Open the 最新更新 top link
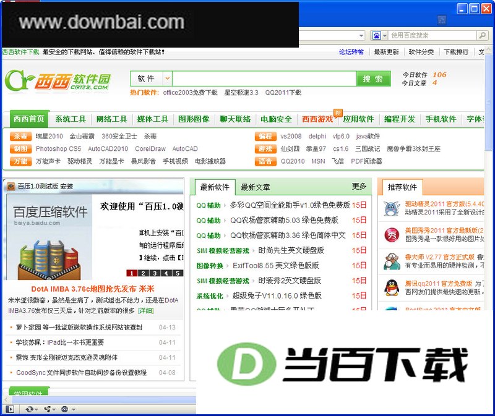This screenshot has width=495, height=416. [x=386, y=52]
